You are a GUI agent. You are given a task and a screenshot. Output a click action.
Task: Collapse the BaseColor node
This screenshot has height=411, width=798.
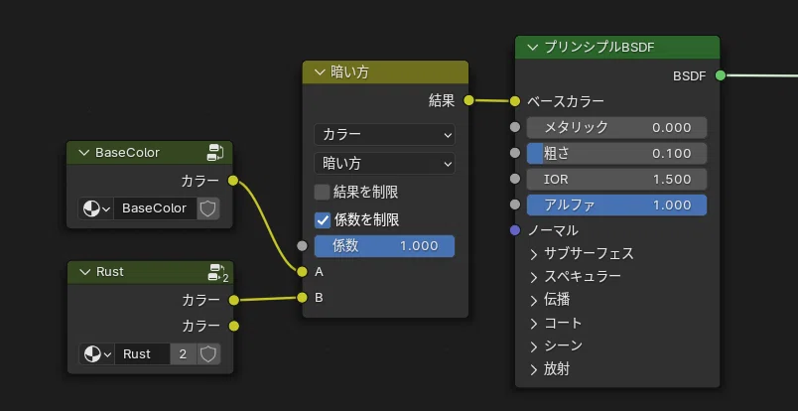(x=84, y=153)
